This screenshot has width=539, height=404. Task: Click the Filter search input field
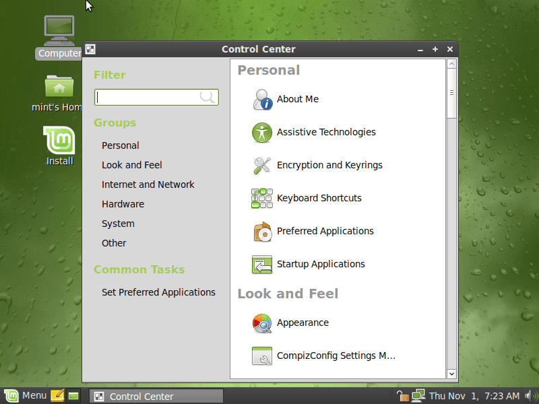pyautogui.click(x=148, y=98)
